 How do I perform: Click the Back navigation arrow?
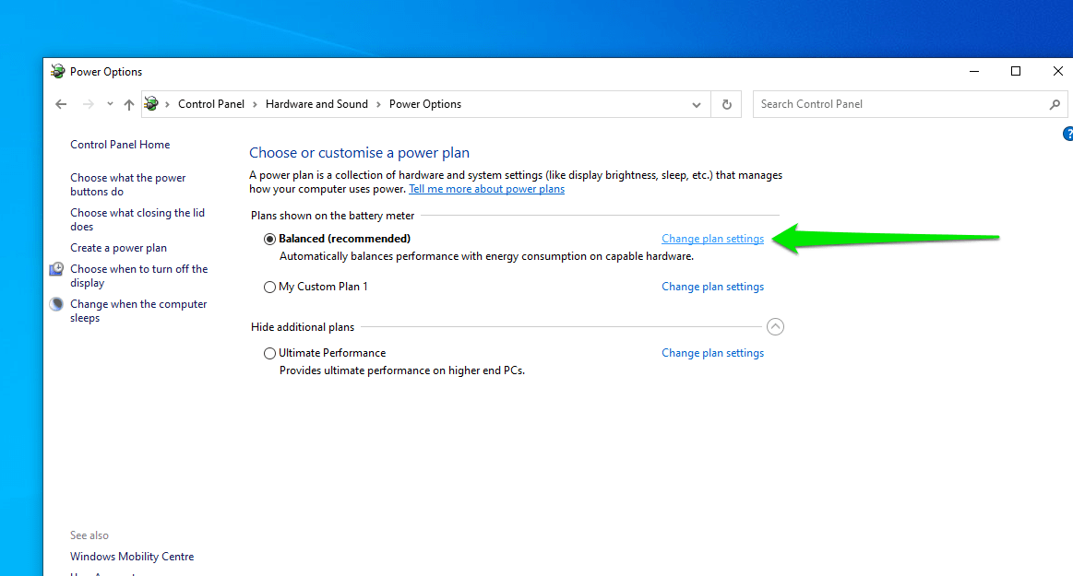click(x=61, y=104)
